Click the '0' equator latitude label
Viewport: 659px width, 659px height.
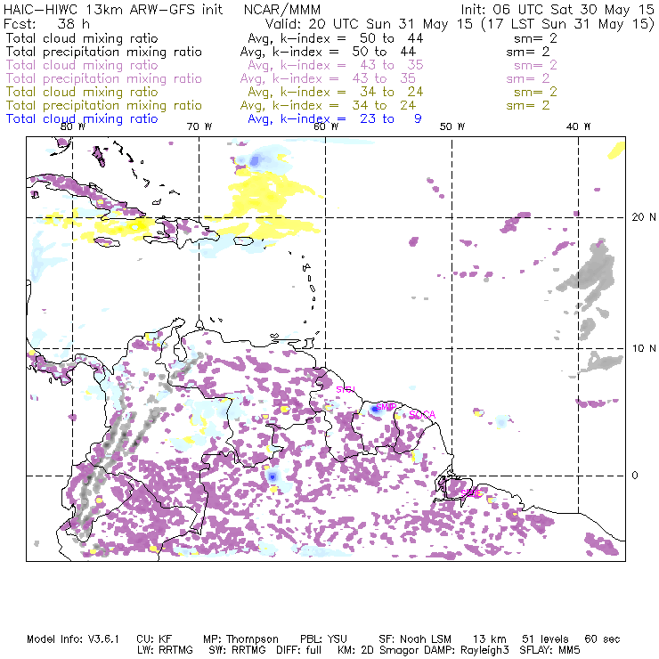pos(635,476)
